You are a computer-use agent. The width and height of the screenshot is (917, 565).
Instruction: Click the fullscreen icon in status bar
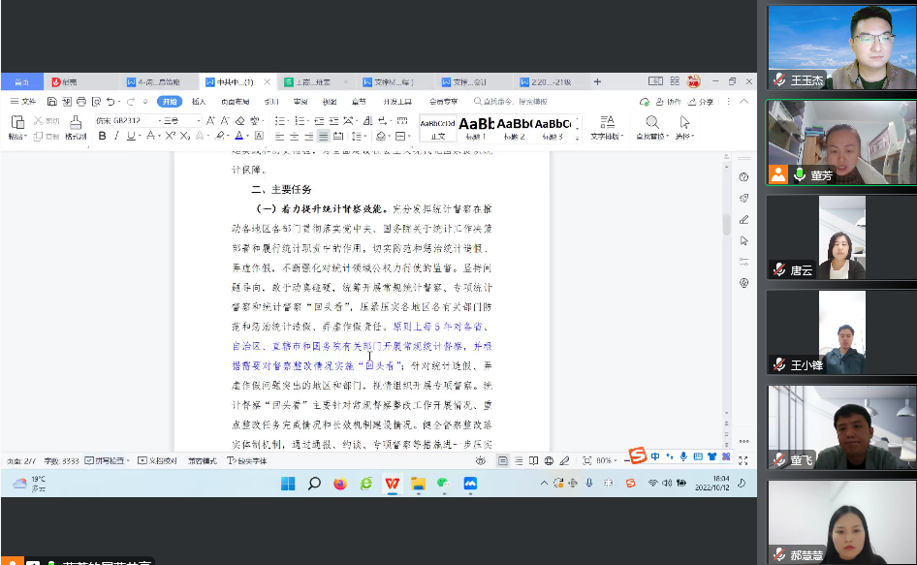tap(743, 461)
